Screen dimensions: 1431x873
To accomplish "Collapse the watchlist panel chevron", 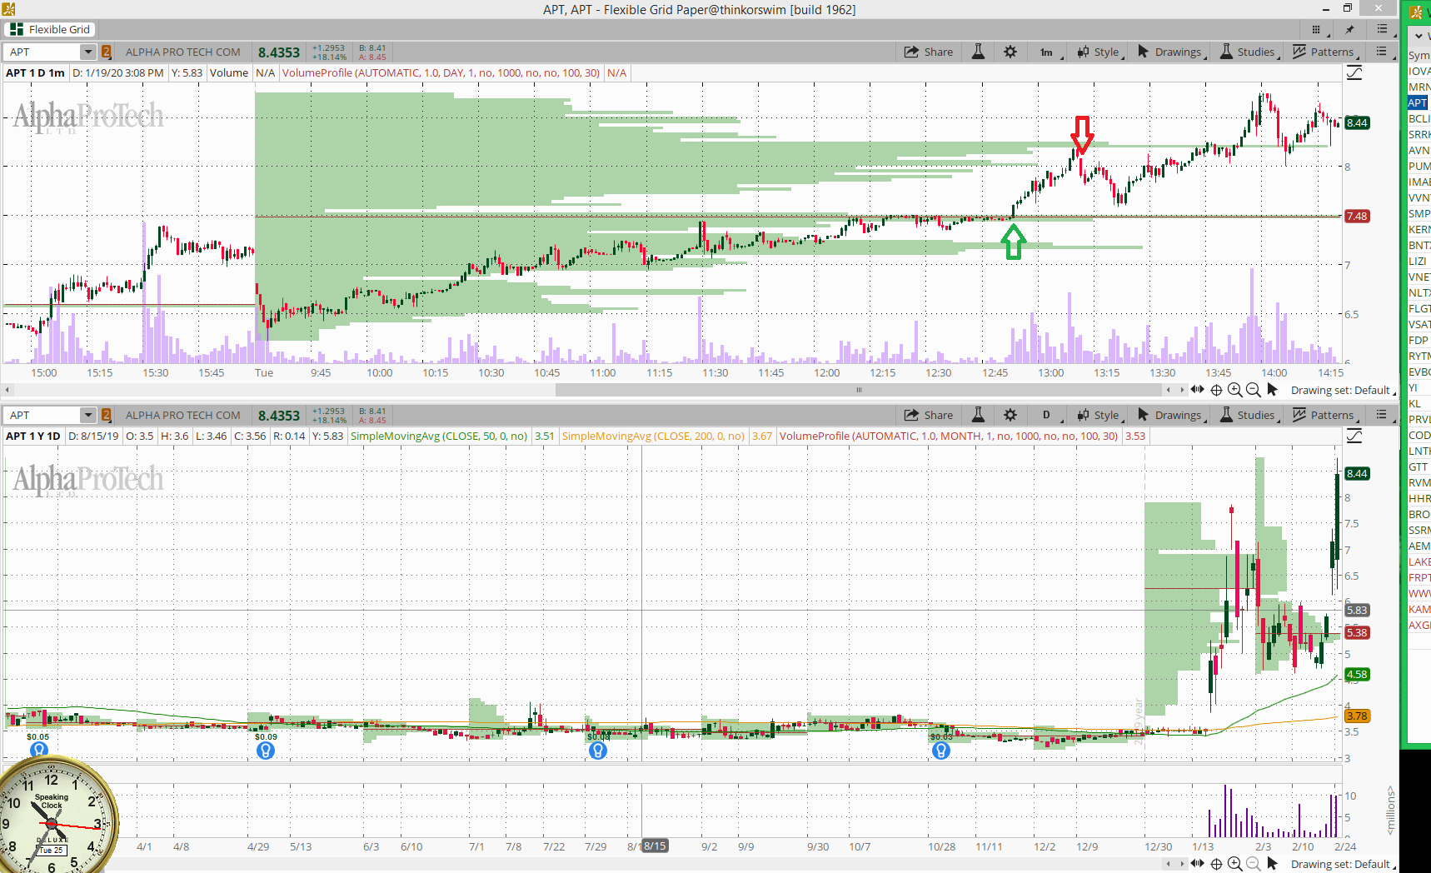I will tap(1419, 36).
